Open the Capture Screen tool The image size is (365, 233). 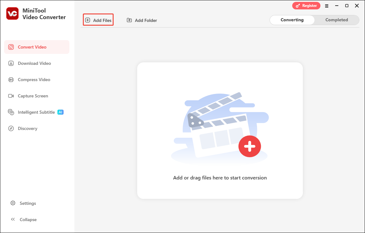pyautogui.click(x=33, y=96)
